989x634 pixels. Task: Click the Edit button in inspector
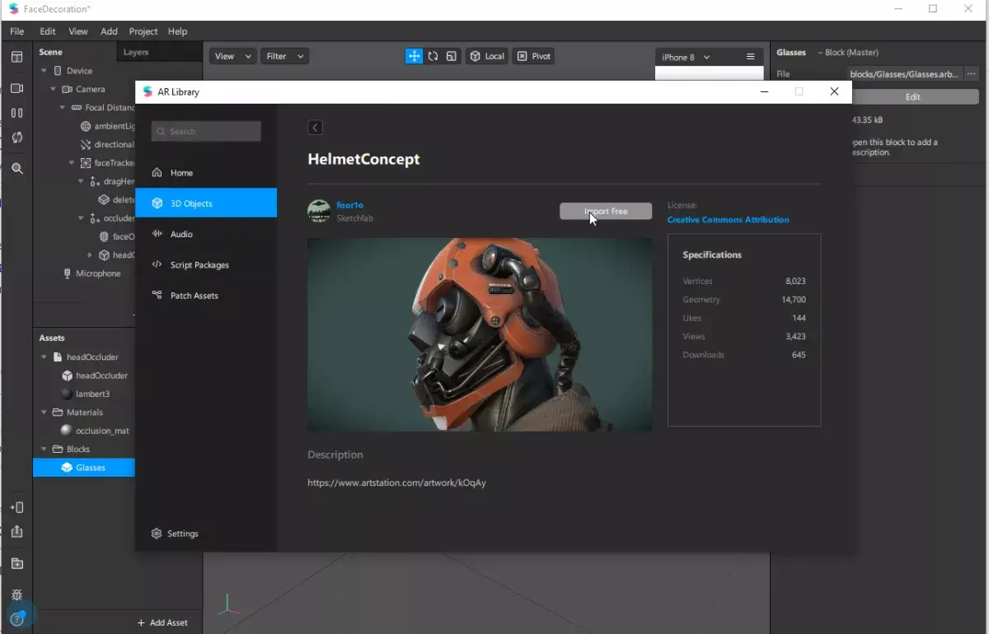913,97
